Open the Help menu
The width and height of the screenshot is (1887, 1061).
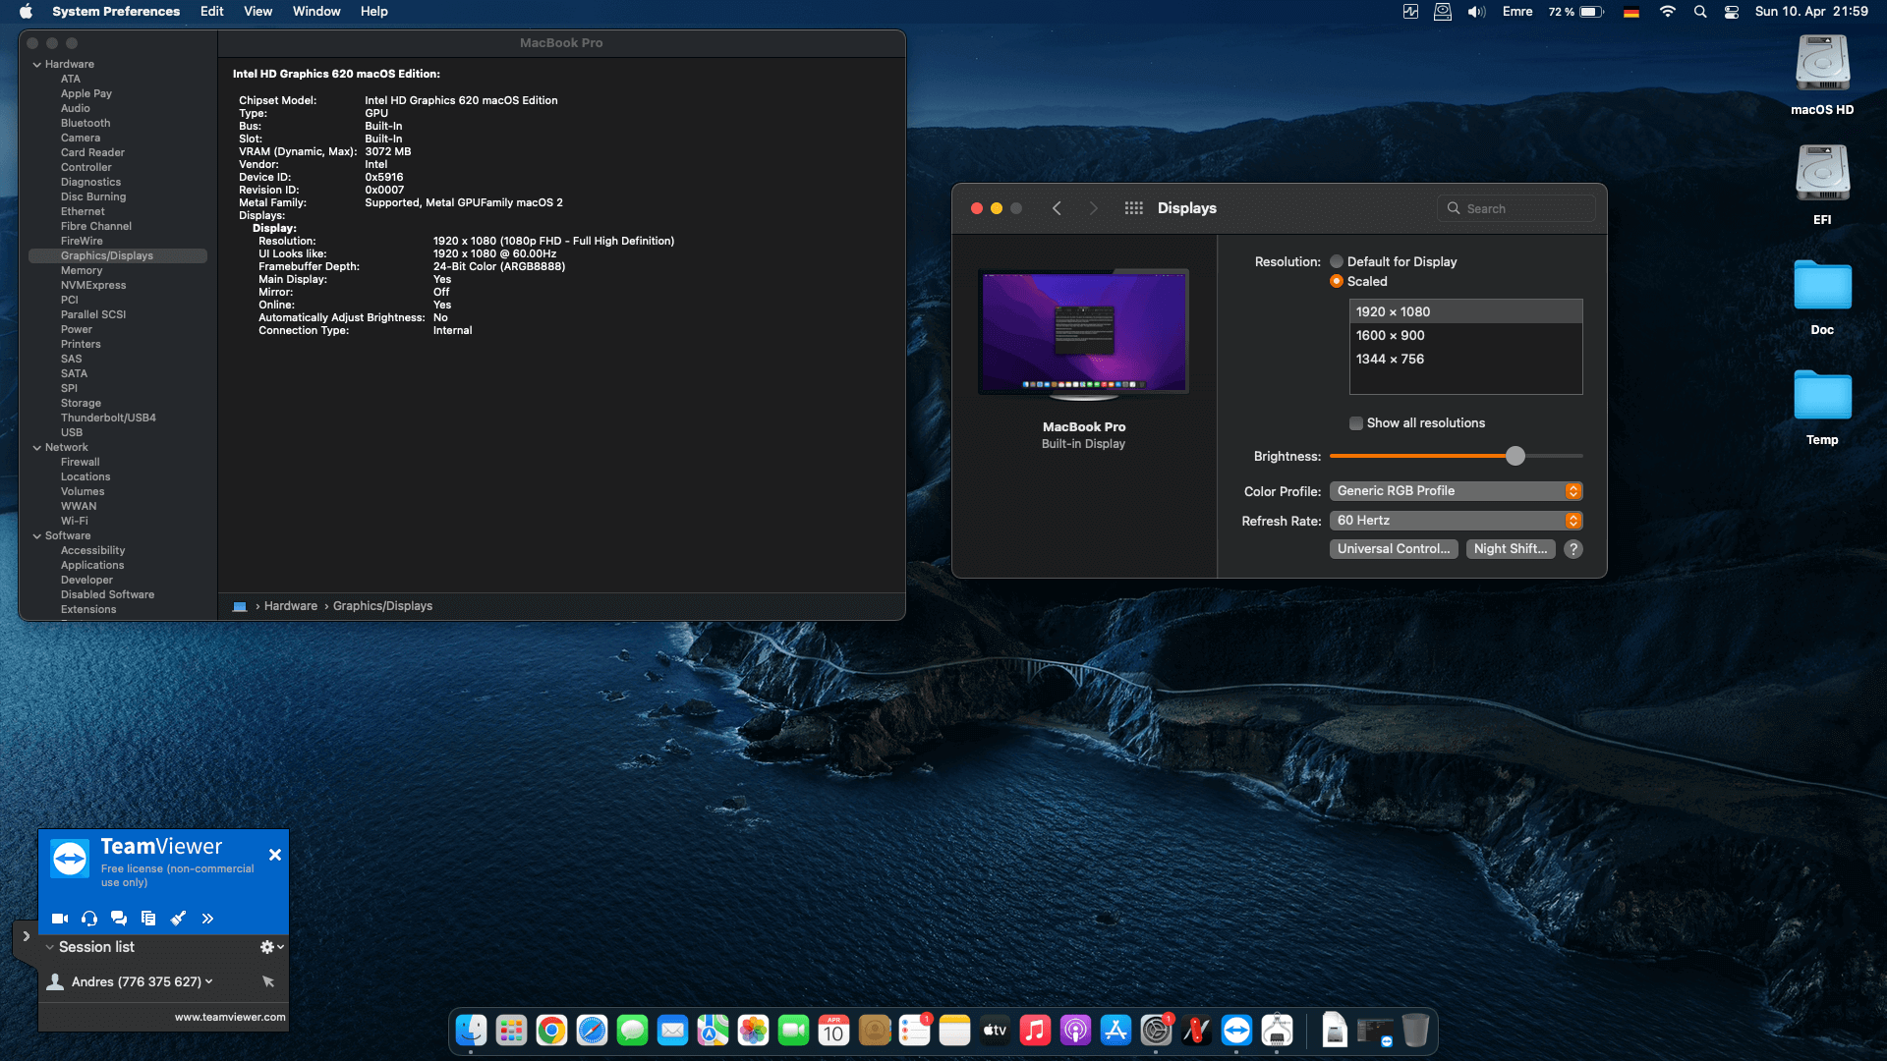point(374,12)
